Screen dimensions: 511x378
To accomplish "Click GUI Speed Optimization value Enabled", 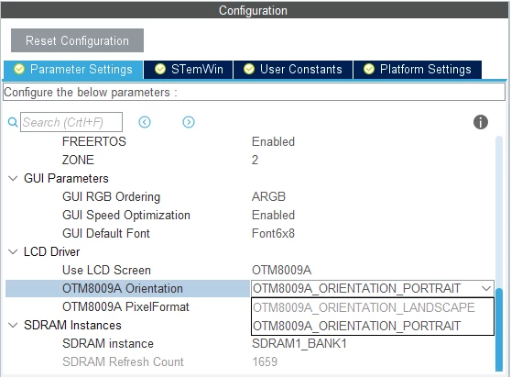I will point(273,215).
